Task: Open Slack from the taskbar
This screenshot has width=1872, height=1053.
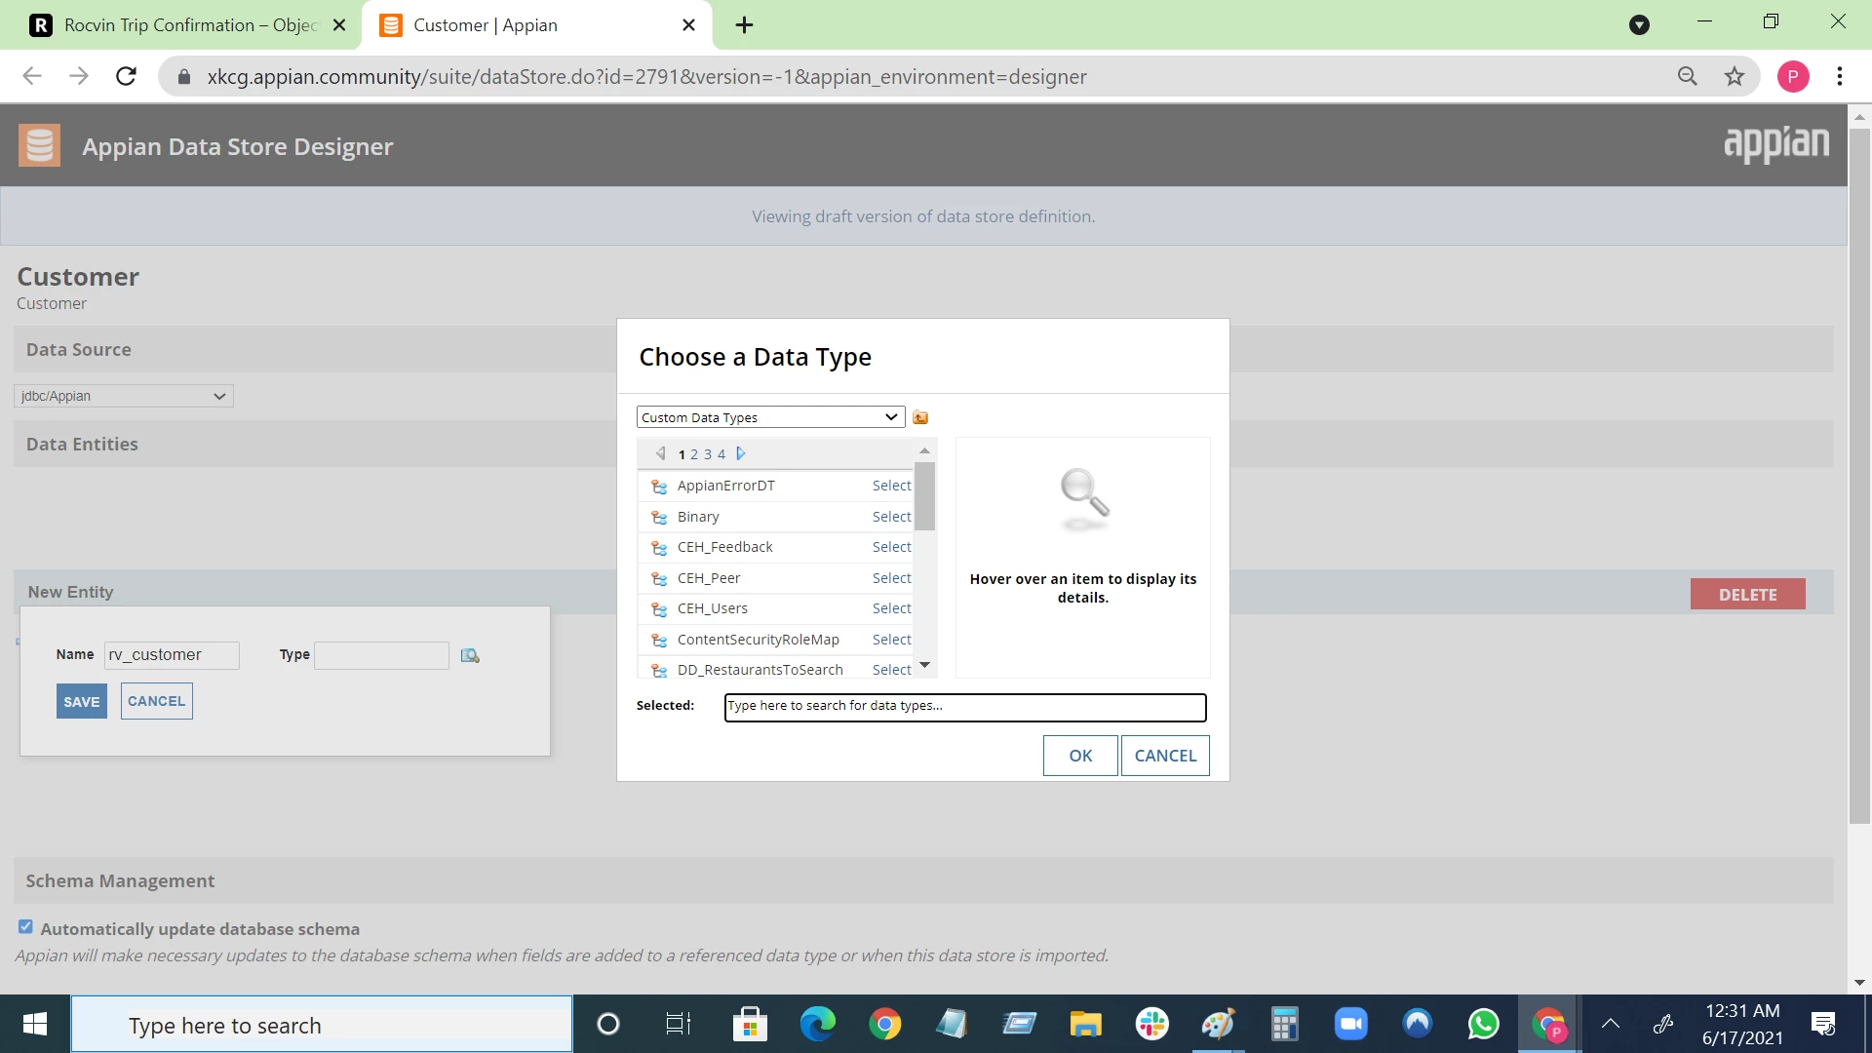Action: (x=1152, y=1024)
